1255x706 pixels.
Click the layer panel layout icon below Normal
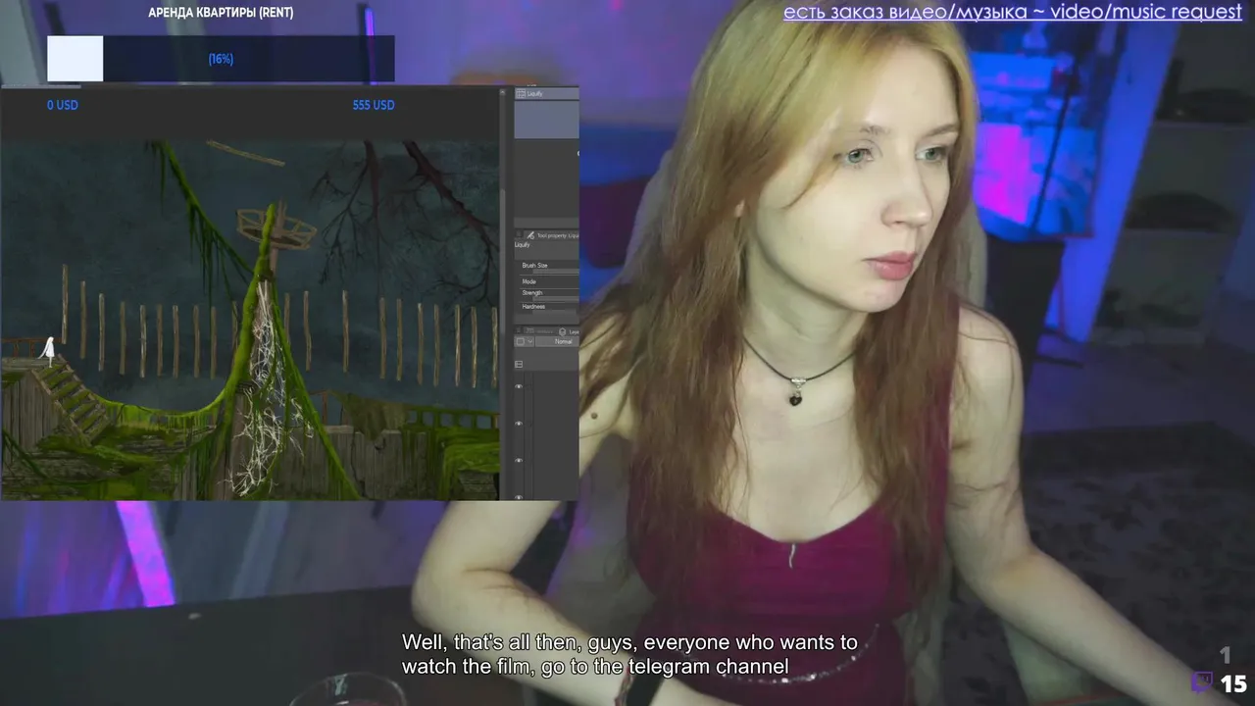(x=519, y=364)
